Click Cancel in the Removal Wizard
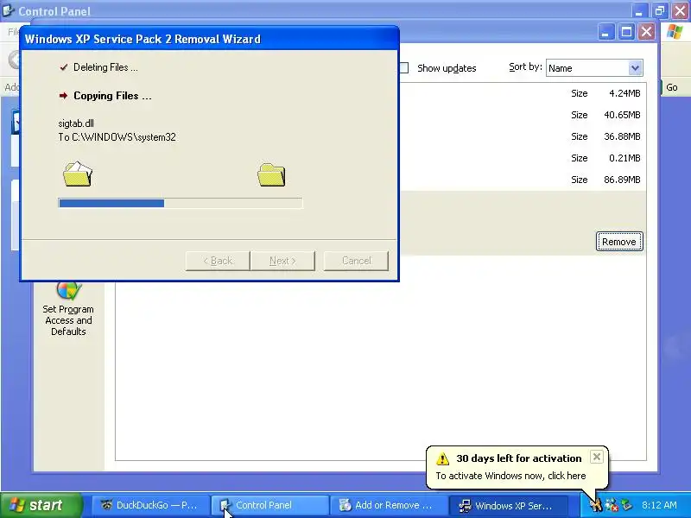 (356, 261)
